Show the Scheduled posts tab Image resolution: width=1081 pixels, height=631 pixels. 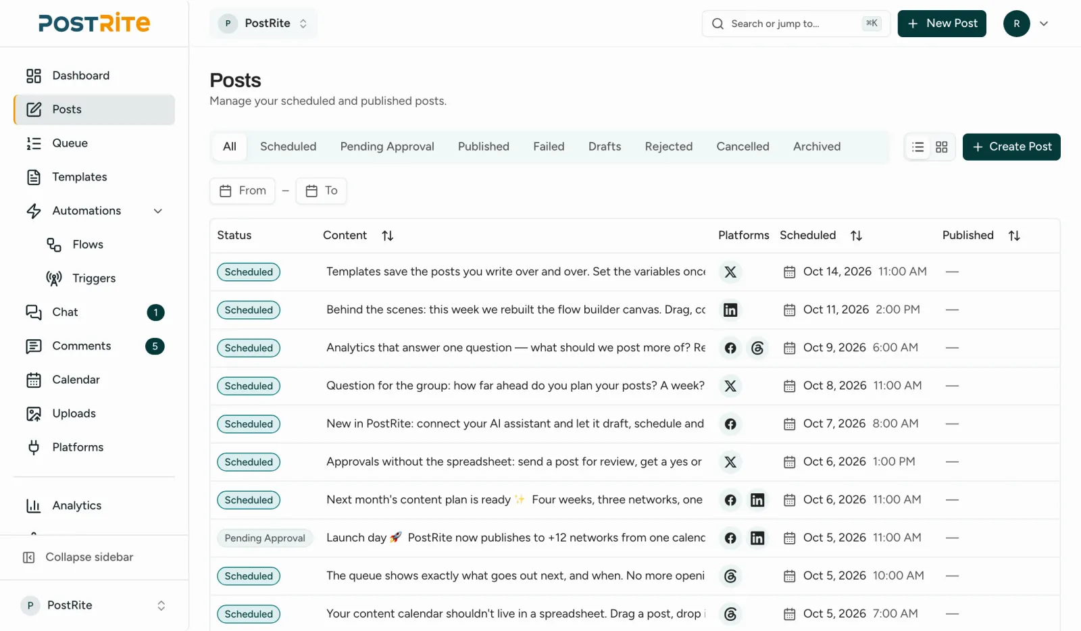click(288, 147)
